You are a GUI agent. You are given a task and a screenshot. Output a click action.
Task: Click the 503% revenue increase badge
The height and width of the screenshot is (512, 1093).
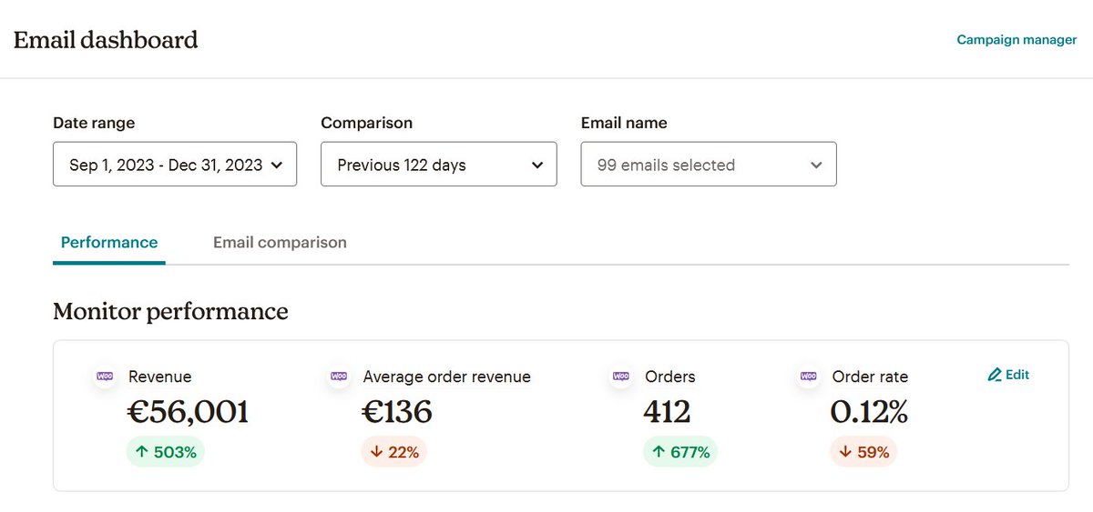(166, 452)
